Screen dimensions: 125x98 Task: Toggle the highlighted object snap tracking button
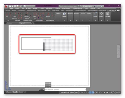click(x=90, y=92)
